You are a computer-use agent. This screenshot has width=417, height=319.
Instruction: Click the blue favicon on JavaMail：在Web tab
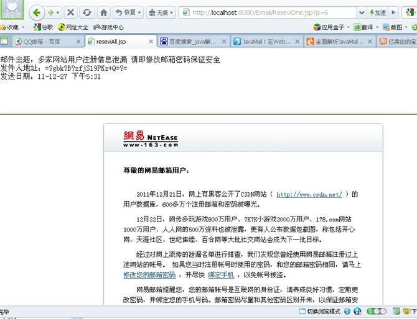tap(237, 42)
